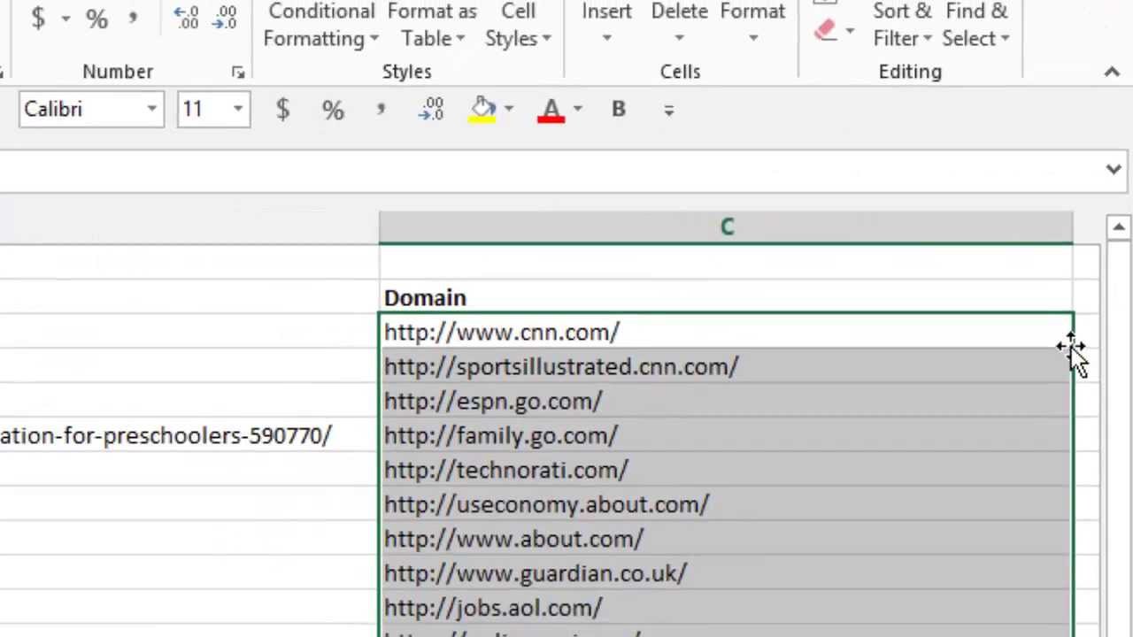Select the cell http://espn.go.com/
Screen dimensions: 1133x637
pos(726,401)
